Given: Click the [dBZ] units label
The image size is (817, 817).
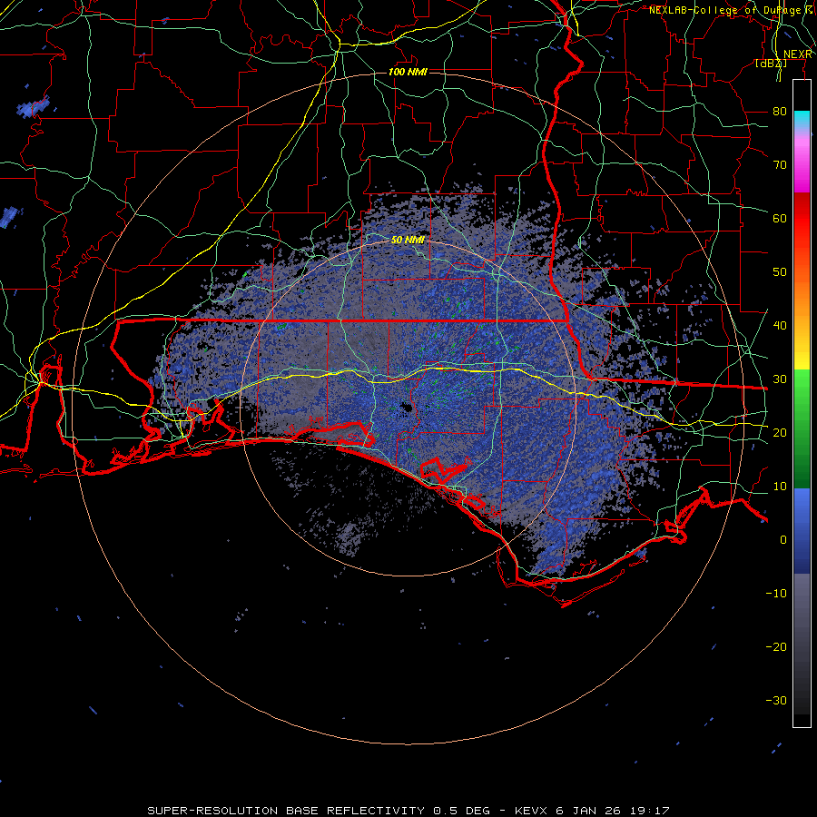Looking at the screenshot, I should point(771,64).
